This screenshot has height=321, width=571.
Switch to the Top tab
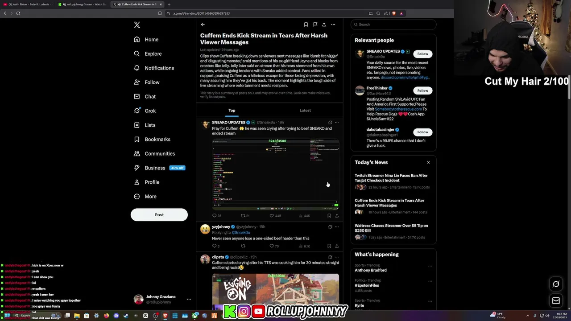[232, 110]
